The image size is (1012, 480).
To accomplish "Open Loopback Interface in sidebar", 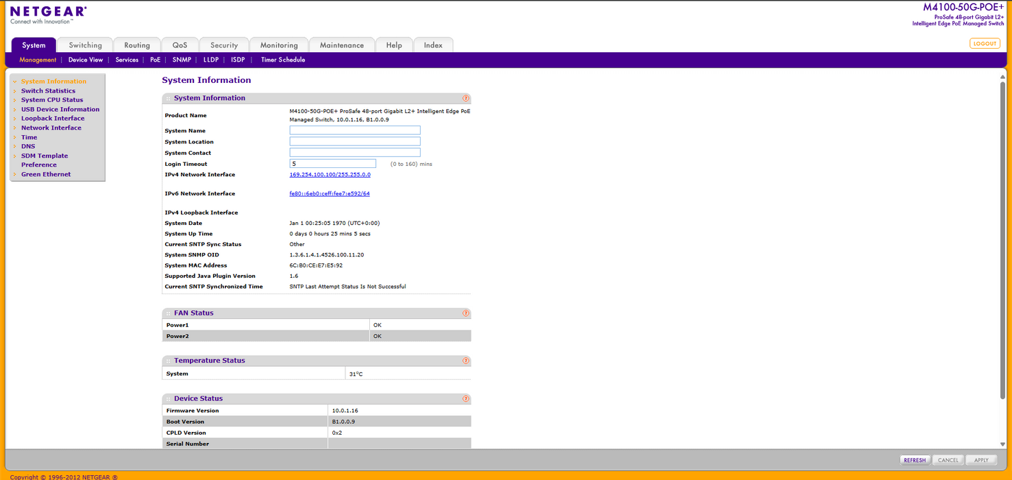I will [53, 119].
